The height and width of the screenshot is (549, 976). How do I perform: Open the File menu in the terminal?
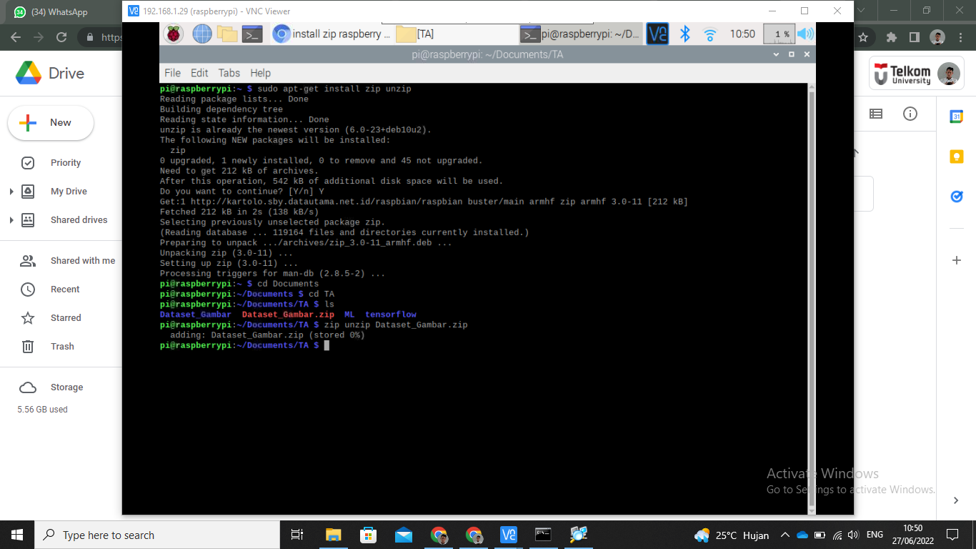click(x=172, y=72)
